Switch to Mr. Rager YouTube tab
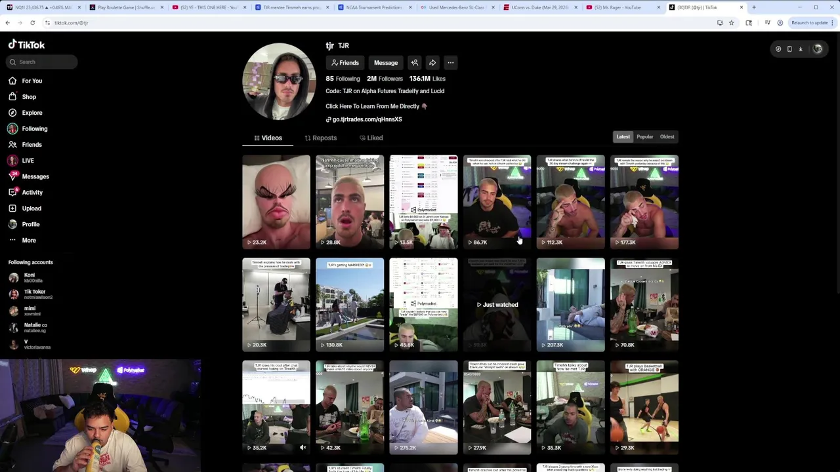The width and height of the screenshot is (840, 472). point(622,7)
